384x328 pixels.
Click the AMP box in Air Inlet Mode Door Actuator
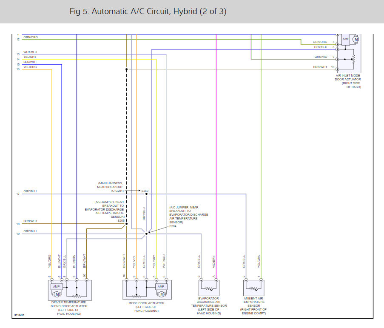(x=346, y=39)
